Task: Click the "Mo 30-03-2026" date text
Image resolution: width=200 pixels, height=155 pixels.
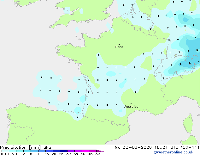Action: point(133,147)
